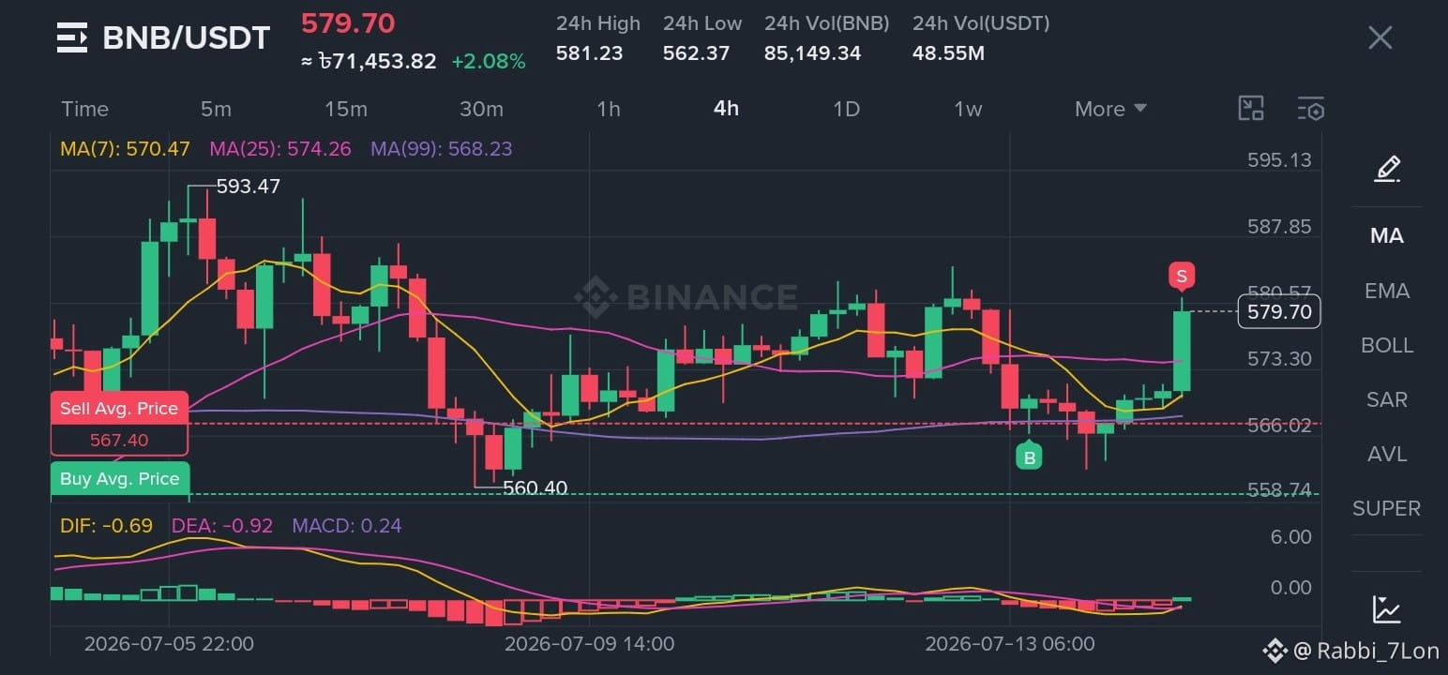Tap the 579.70 price tag on the axis
The height and width of the screenshot is (675, 1448).
tap(1279, 311)
